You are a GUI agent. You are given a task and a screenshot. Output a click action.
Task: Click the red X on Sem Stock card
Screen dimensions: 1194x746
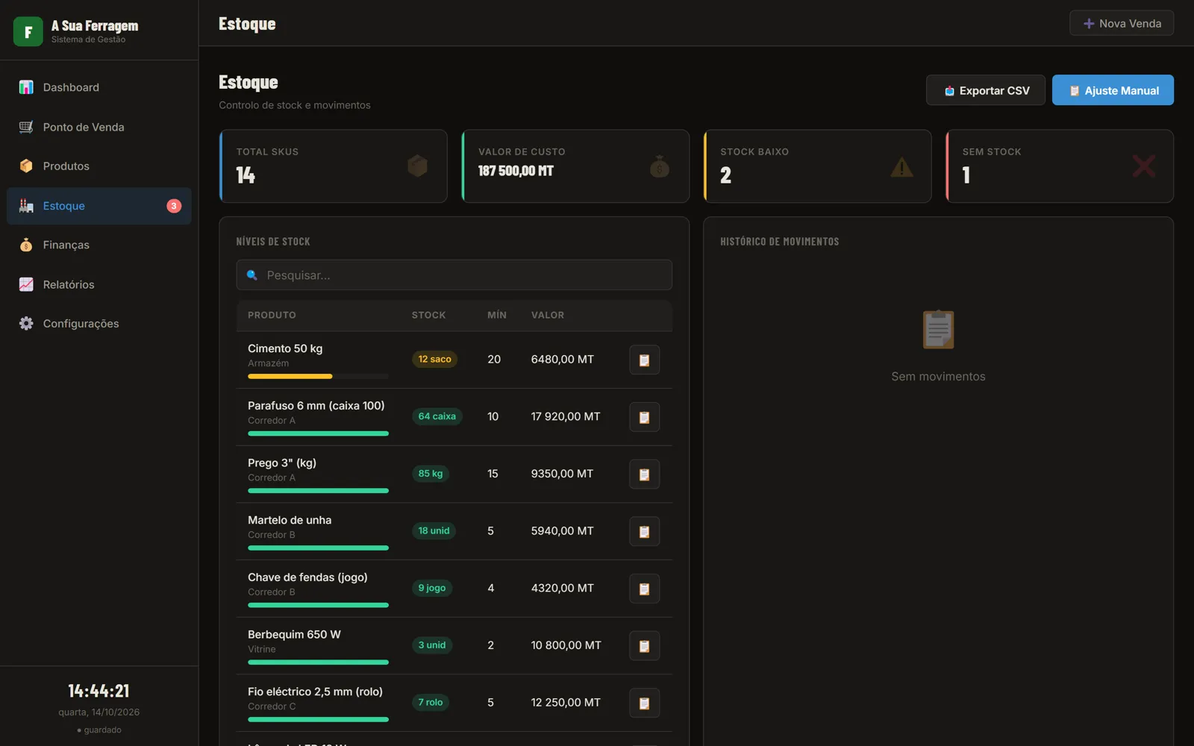pyautogui.click(x=1144, y=166)
